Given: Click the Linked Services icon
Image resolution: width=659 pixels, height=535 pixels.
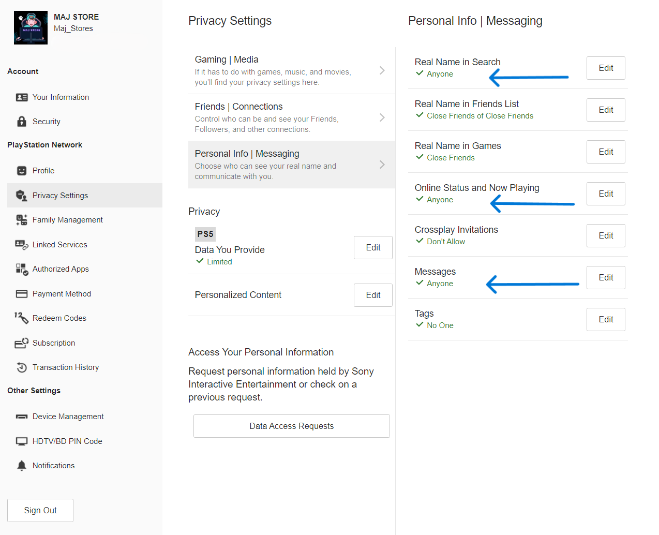Looking at the screenshot, I should coord(22,245).
